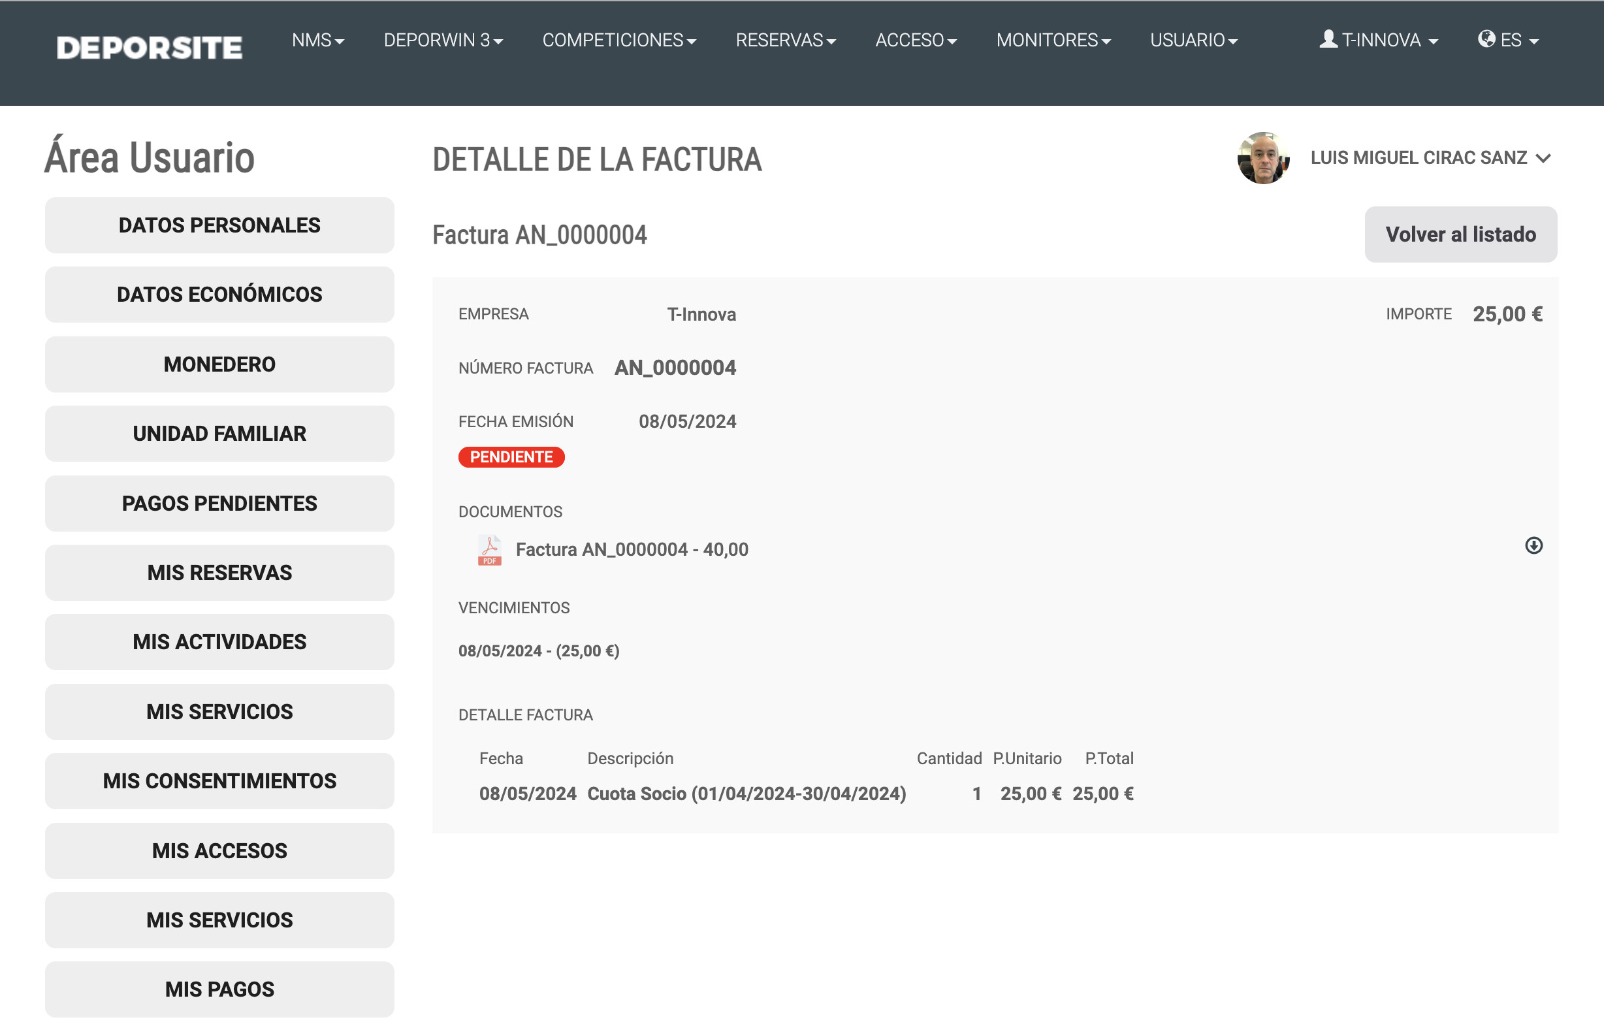Click the user silhouette icon beside T-INNOVA
1604x1028 pixels.
tap(1328, 39)
